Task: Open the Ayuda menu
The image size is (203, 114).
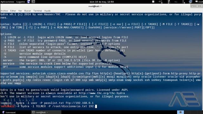Action: point(47,11)
